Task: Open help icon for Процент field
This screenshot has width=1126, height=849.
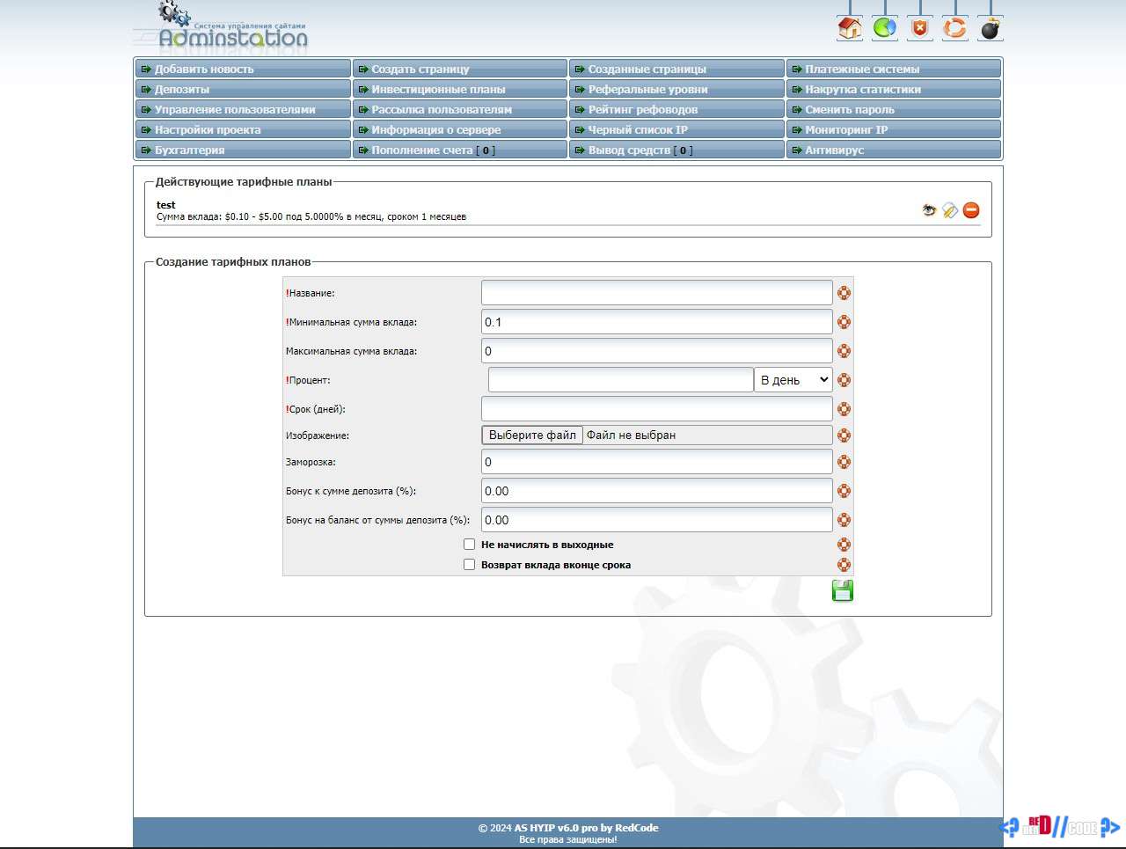Action: pyautogui.click(x=844, y=380)
